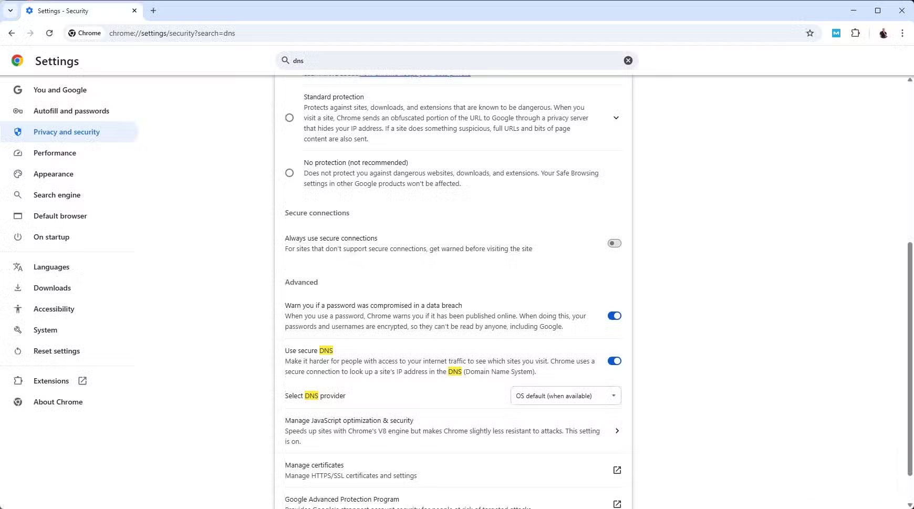The image size is (914, 509).
Task: Open the Performance settings section
Action: tap(55, 153)
